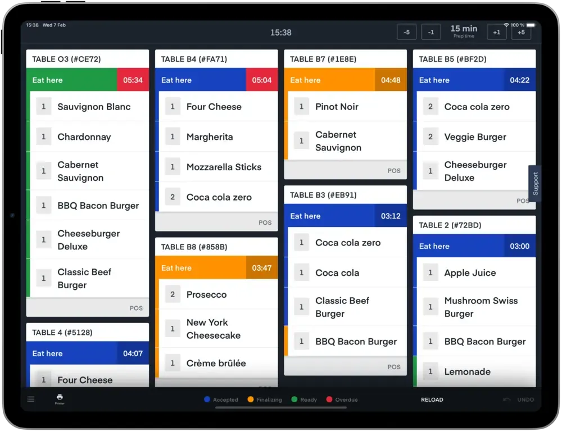Tap the orange timer badge on Table B8
The height and width of the screenshot is (432, 562).
pyautogui.click(x=262, y=268)
